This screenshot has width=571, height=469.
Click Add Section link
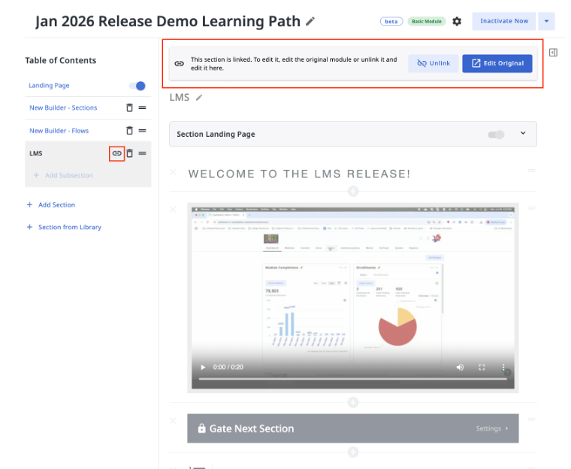(51, 204)
